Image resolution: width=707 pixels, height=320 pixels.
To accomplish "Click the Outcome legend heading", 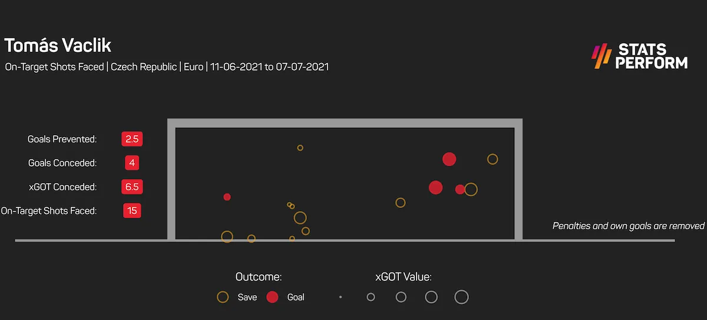I will click(x=258, y=276).
